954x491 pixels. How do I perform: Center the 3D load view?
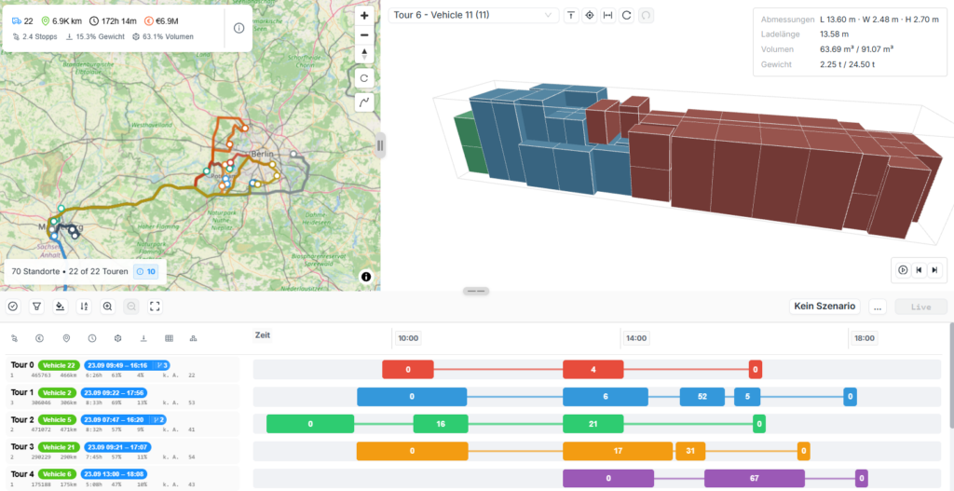coord(589,16)
